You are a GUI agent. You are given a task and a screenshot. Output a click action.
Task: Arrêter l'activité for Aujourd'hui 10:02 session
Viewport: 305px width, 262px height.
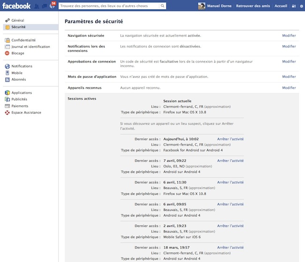click(230, 139)
